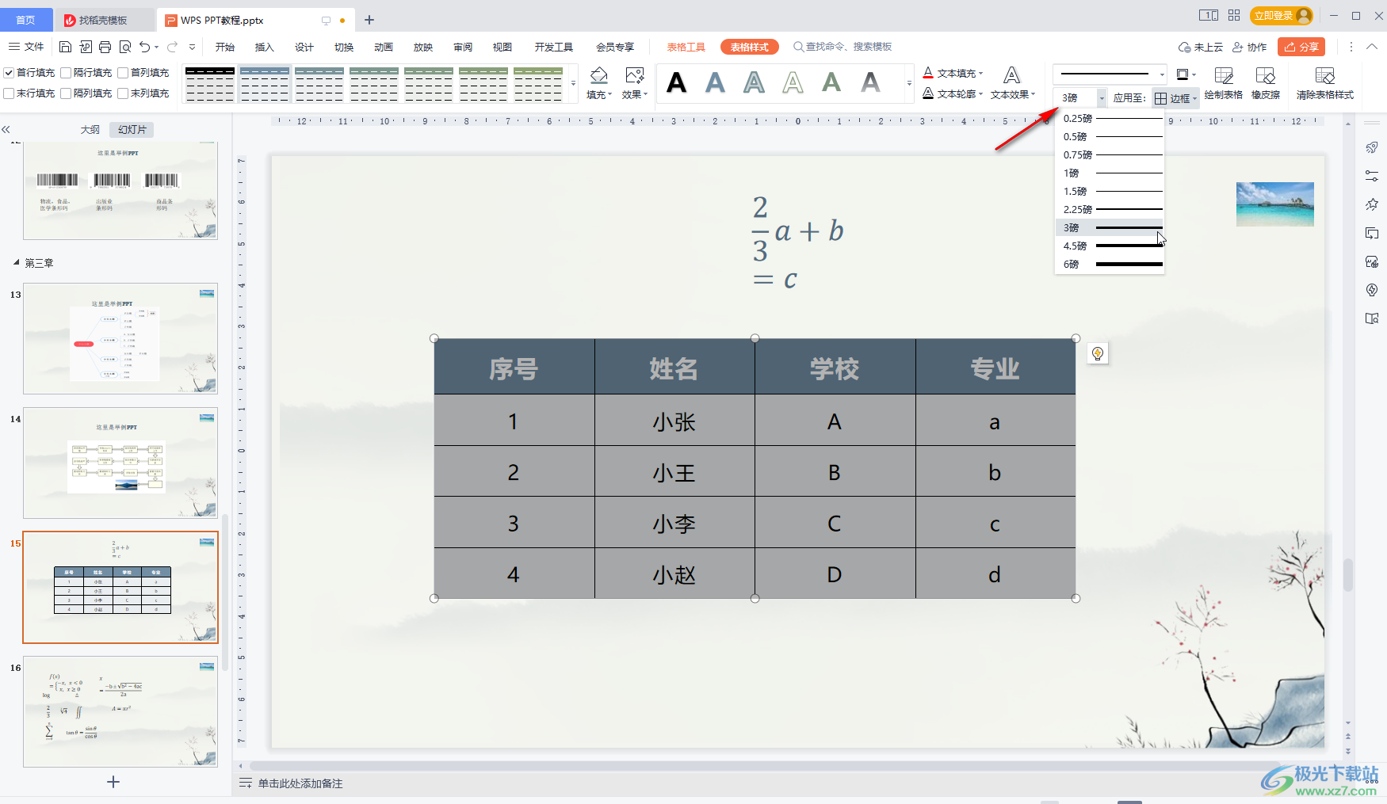Expand the text styles gallery
Image resolution: width=1387 pixels, height=804 pixels.
(x=908, y=83)
